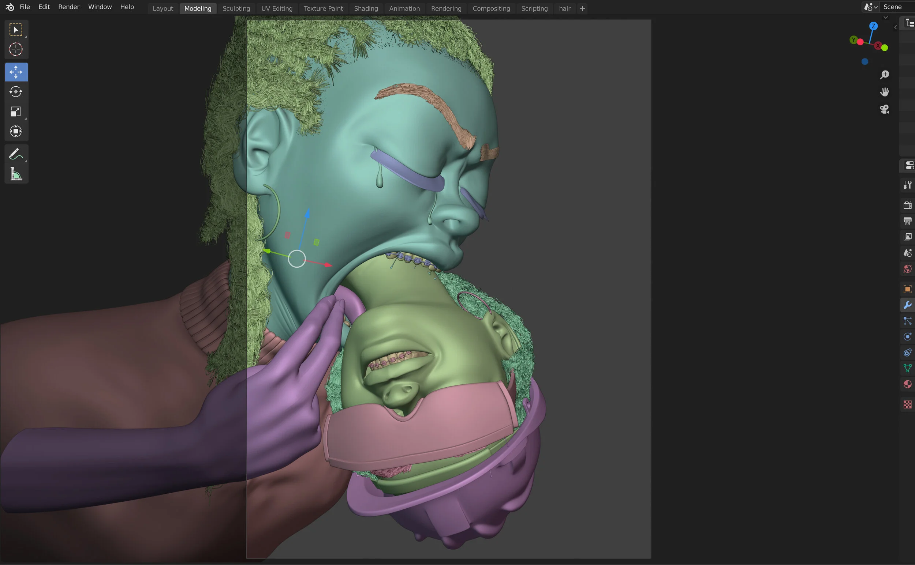The image size is (915, 565).
Task: Toggle camera view with the viewport camera icon
Action: [884, 109]
